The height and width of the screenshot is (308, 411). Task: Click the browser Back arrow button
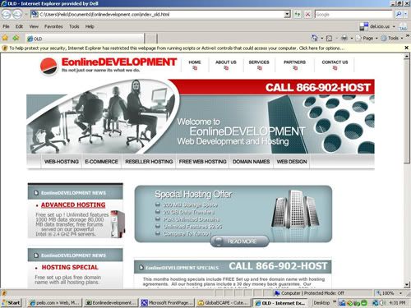click(7, 14)
